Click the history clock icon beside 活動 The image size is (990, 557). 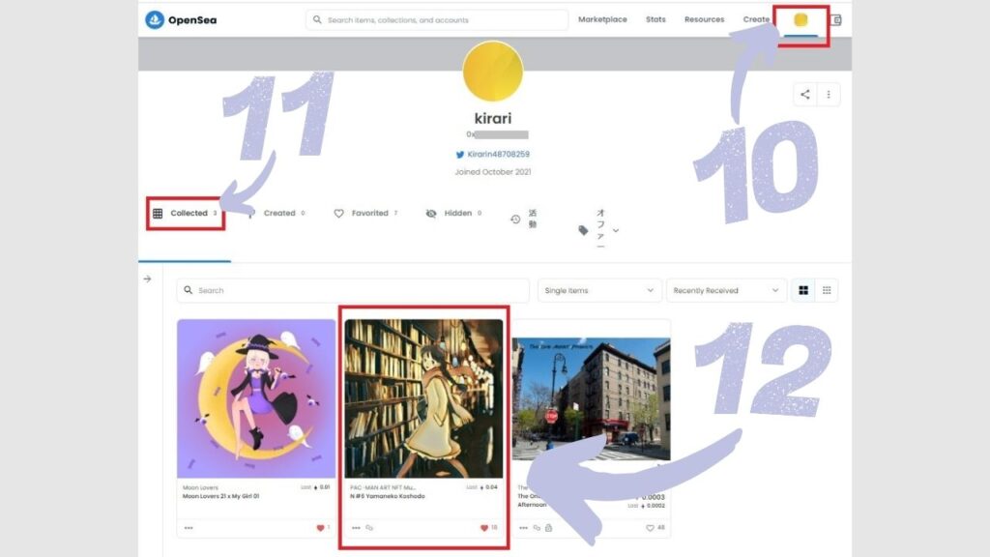click(515, 220)
